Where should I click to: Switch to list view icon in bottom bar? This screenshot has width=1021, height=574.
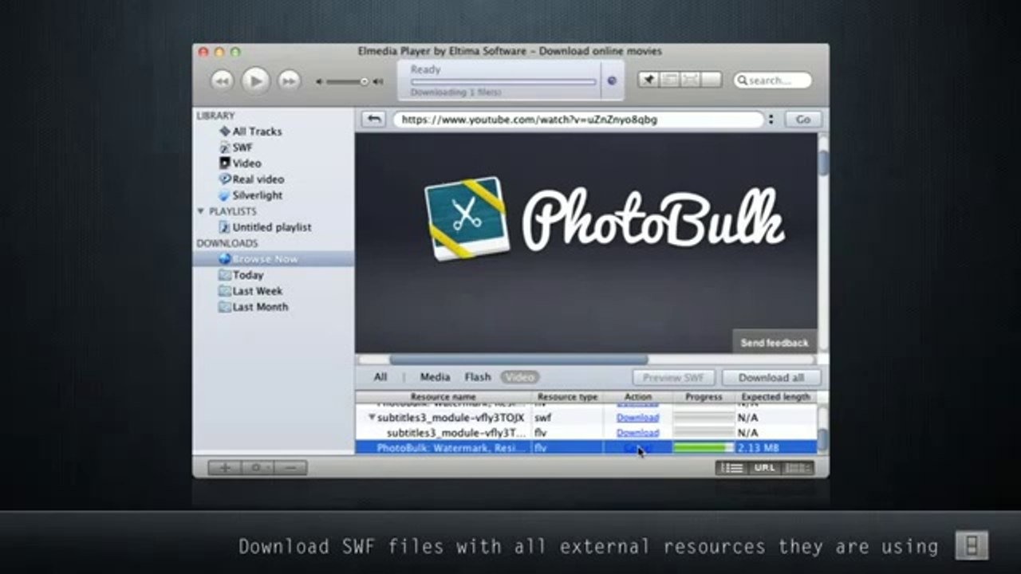tap(731, 468)
